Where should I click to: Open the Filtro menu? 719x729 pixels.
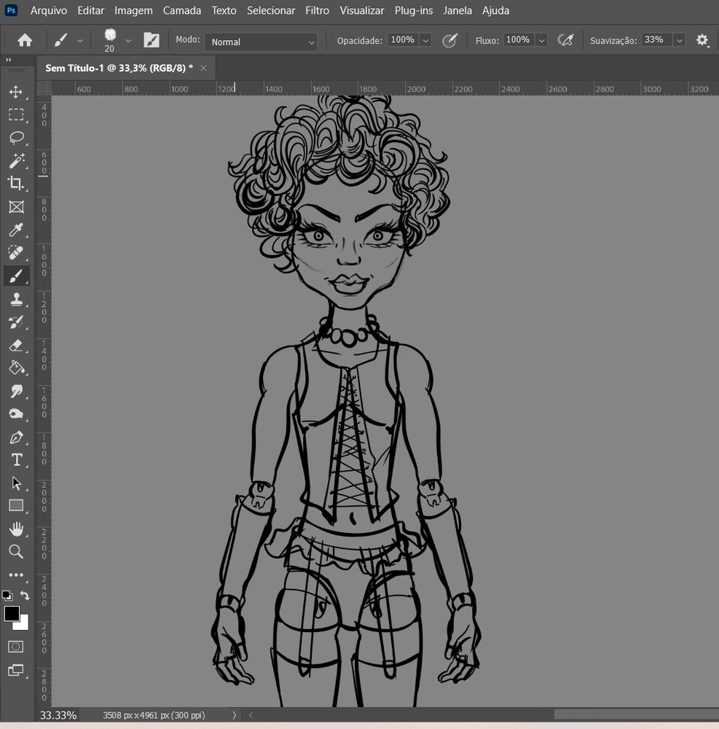317,10
